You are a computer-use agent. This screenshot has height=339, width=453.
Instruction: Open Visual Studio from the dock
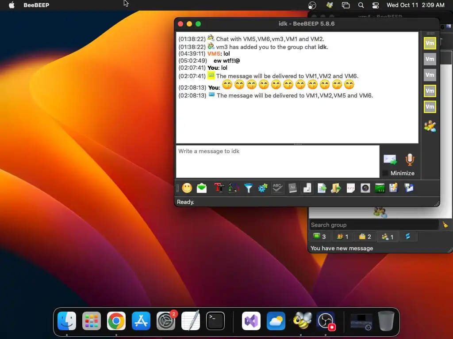click(251, 321)
